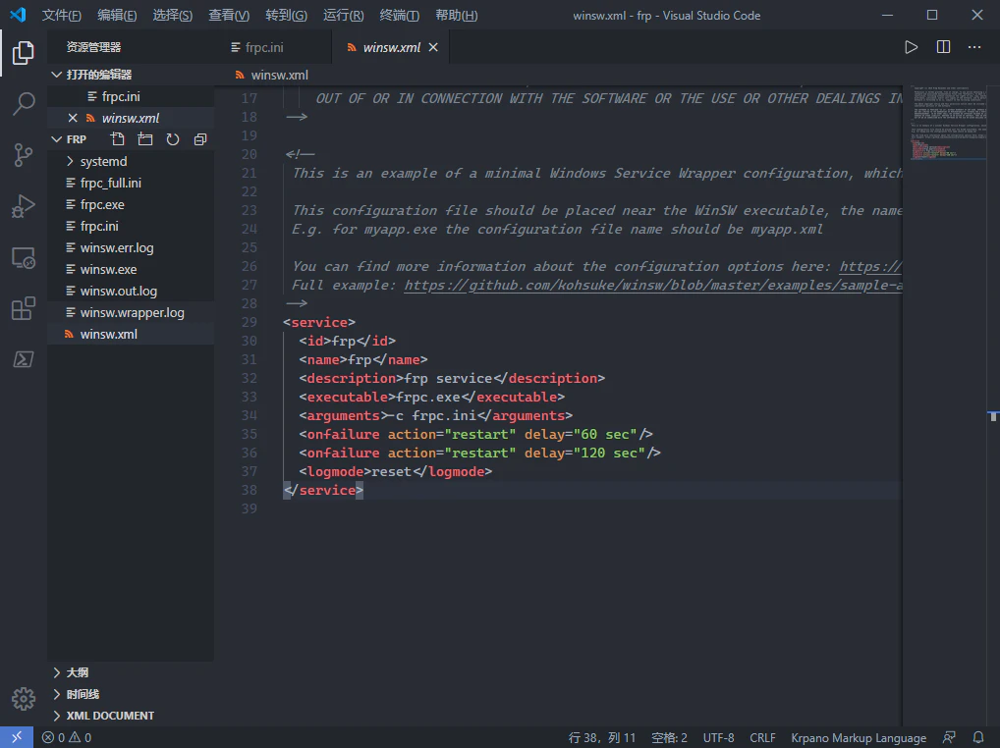Open Run and Debug view

coord(24,207)
